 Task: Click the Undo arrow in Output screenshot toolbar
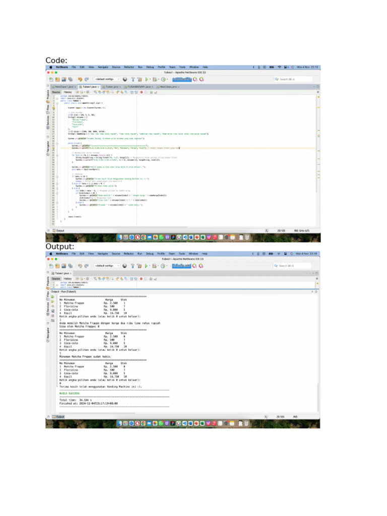80,266
